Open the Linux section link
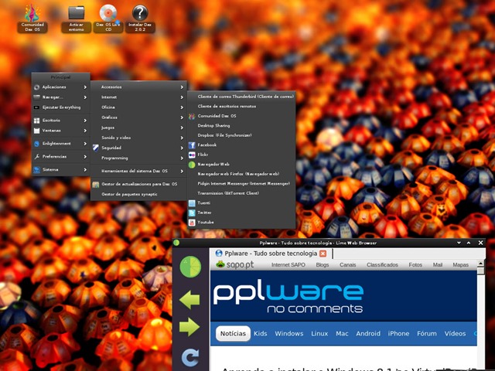495x371 pixels. [319, 334]
